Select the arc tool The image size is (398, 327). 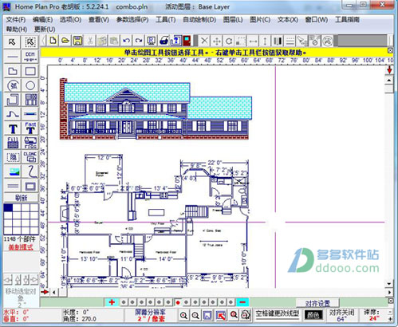(12, 86)
